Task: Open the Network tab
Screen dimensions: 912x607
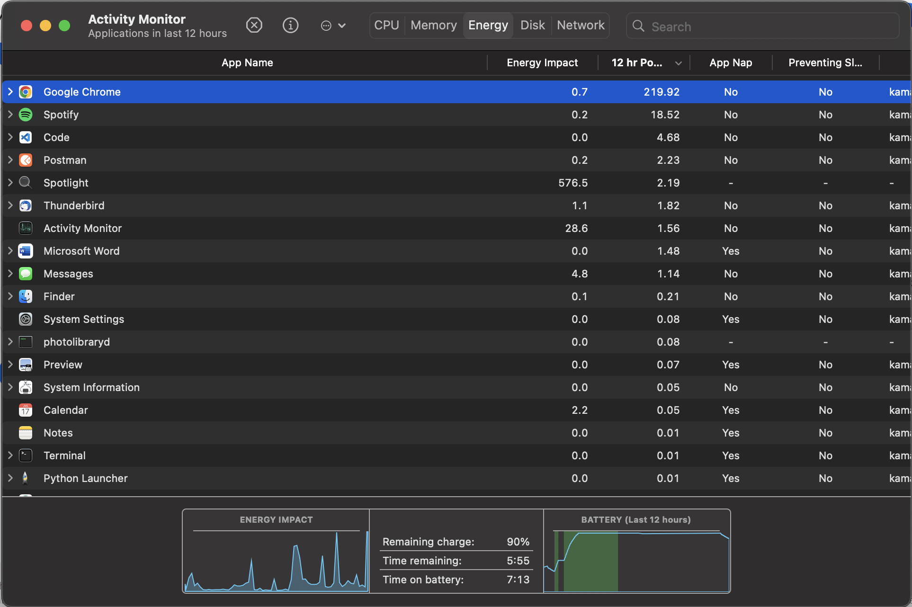Action: click(x=581, y=25)
